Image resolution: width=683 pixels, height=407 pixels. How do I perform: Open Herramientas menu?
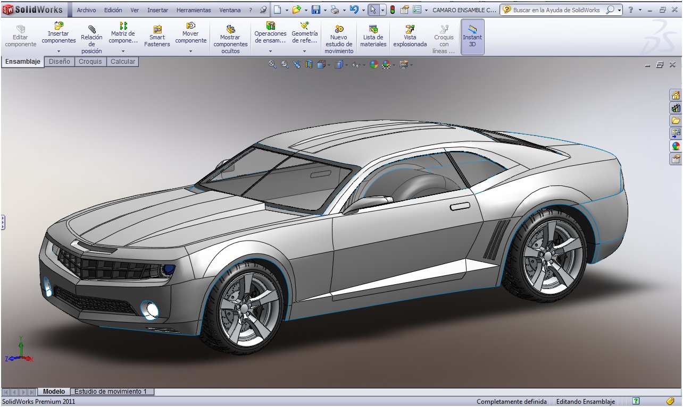(x=194, y=10)
